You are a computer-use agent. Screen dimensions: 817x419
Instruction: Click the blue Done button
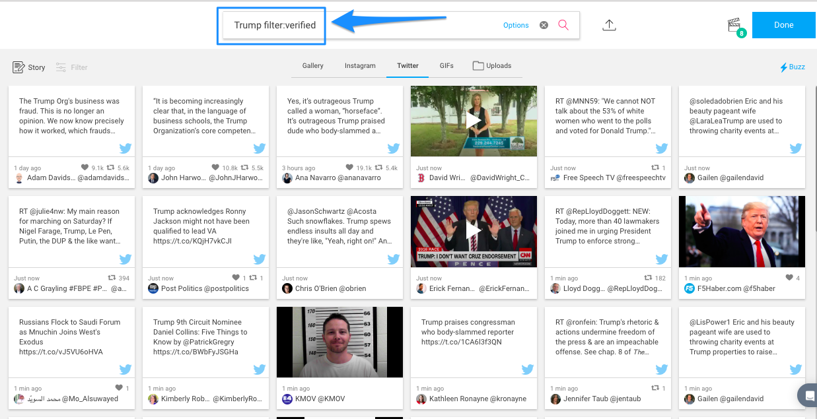coord(784,25)
